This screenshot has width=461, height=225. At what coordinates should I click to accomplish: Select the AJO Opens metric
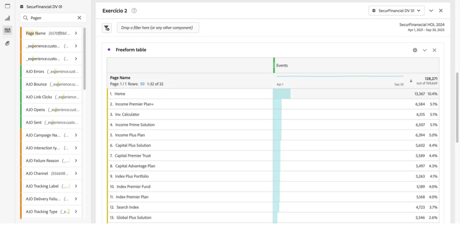51,110
